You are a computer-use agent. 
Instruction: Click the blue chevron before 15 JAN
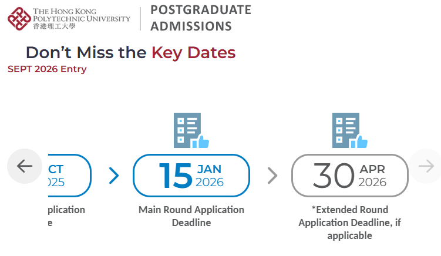click(x=114, y=175)
